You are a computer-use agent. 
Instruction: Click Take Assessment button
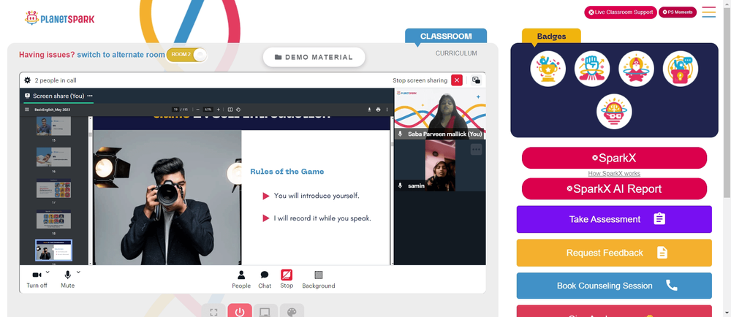tap(614, 219)
